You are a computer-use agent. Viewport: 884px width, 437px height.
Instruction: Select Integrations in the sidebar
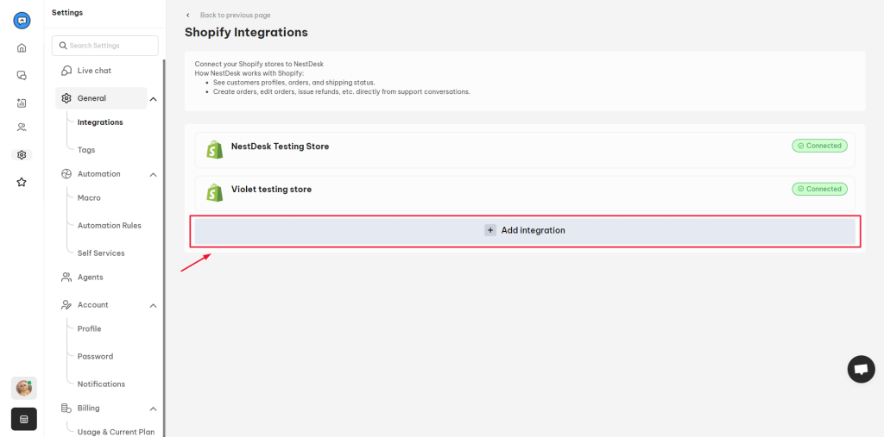coord(100,122)
